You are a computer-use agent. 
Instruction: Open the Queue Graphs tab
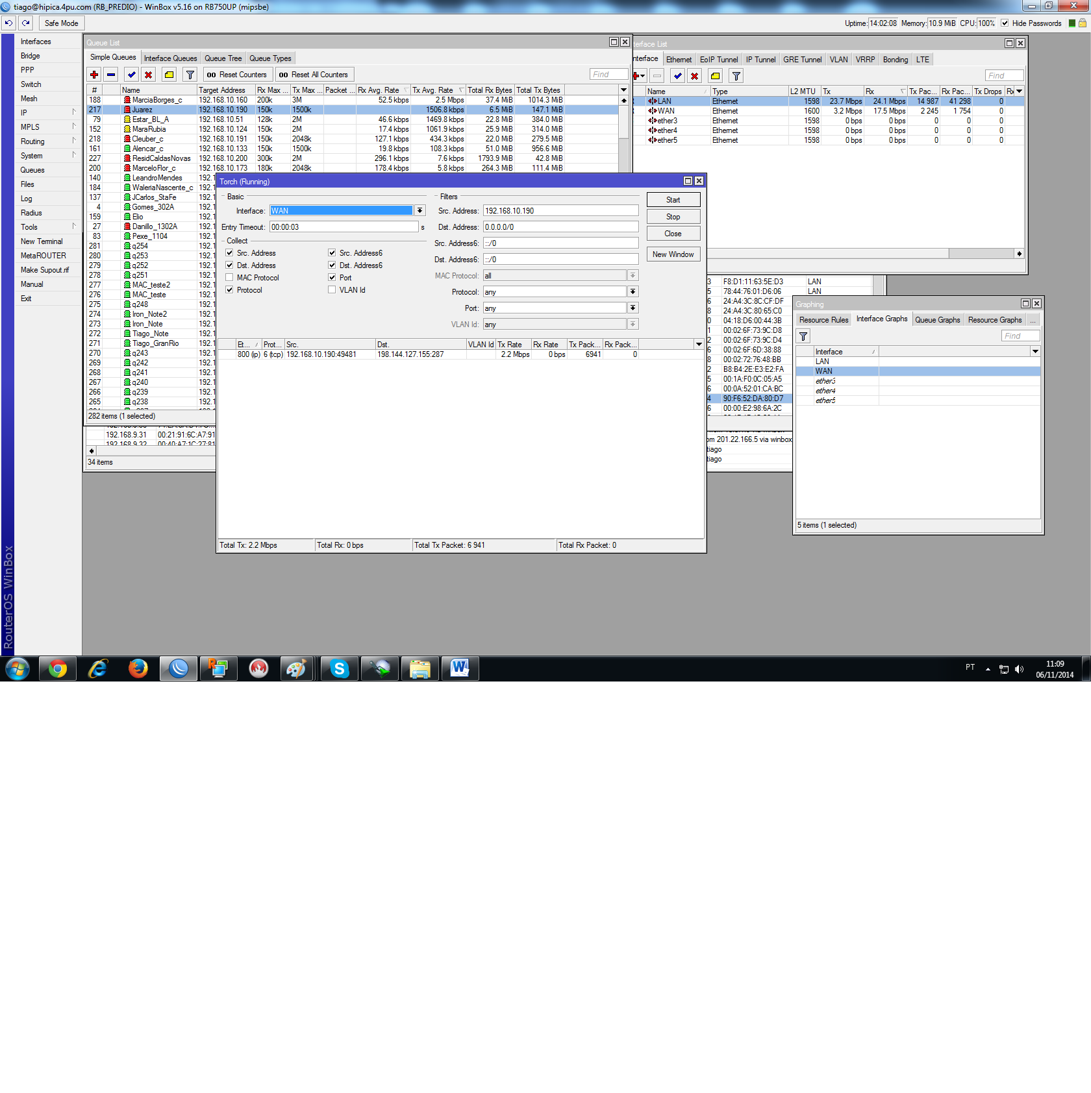coord(937,320)
